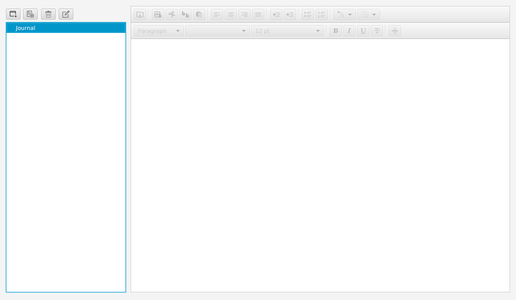Toggle the bulleted list
The height and width of the screenshot is (300, 516).
308,15
